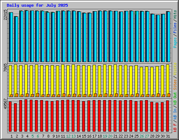The image size is (179, 140).
Task: Click day 6 weekend label
Action: pyautogui.click(x=38, y=136)
